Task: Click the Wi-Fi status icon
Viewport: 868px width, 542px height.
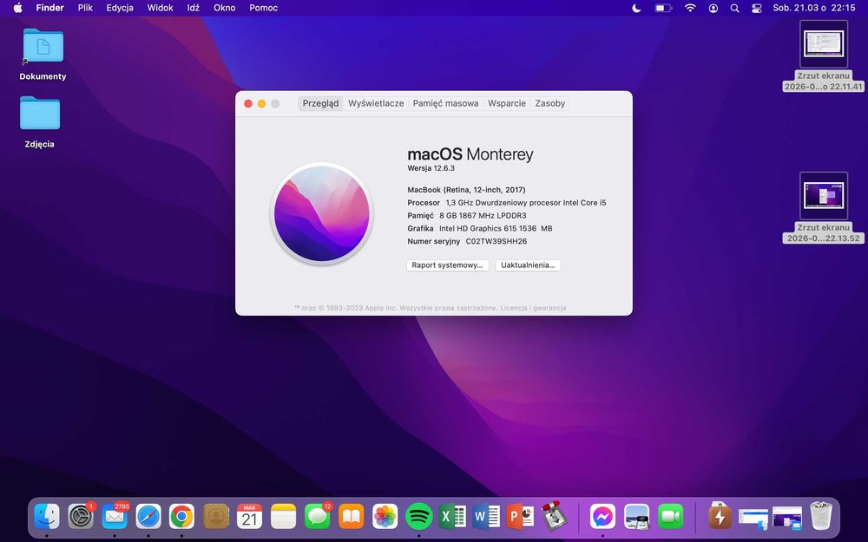Action: coord(690,8)
